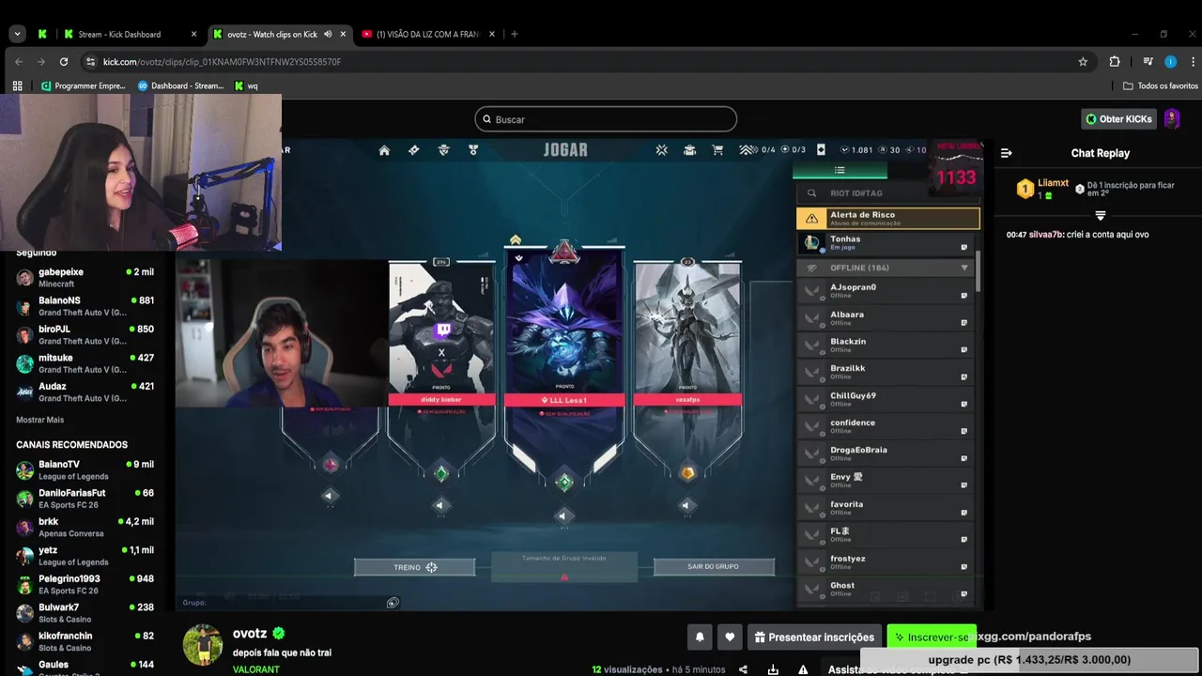This screenshot has width=1202, height=676.
Task: Open biroPJL channel in sidebar
Action: tap(85, 334)
